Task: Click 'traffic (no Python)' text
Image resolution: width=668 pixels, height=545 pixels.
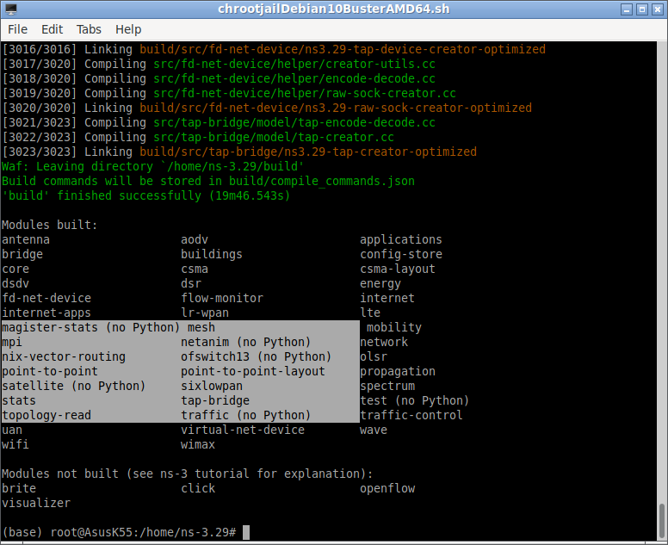Action: 246,416
